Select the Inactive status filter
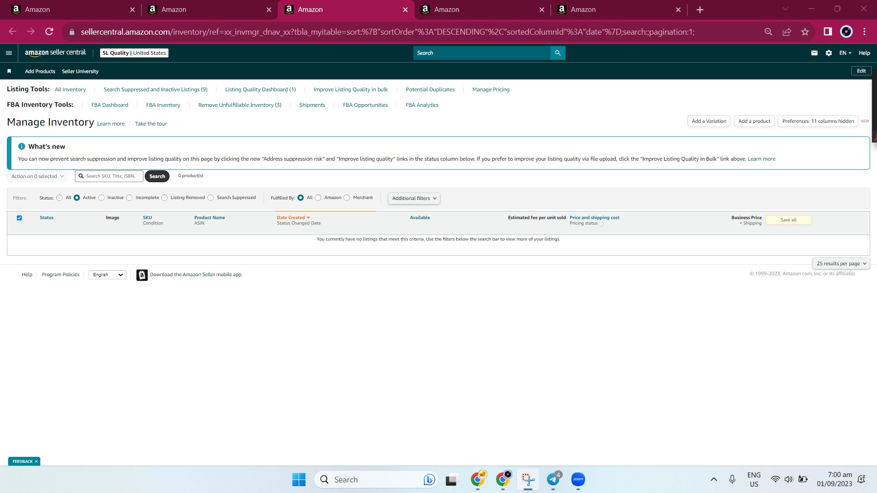877x493 pixels. pyautogui.click(x=101, y=198)
